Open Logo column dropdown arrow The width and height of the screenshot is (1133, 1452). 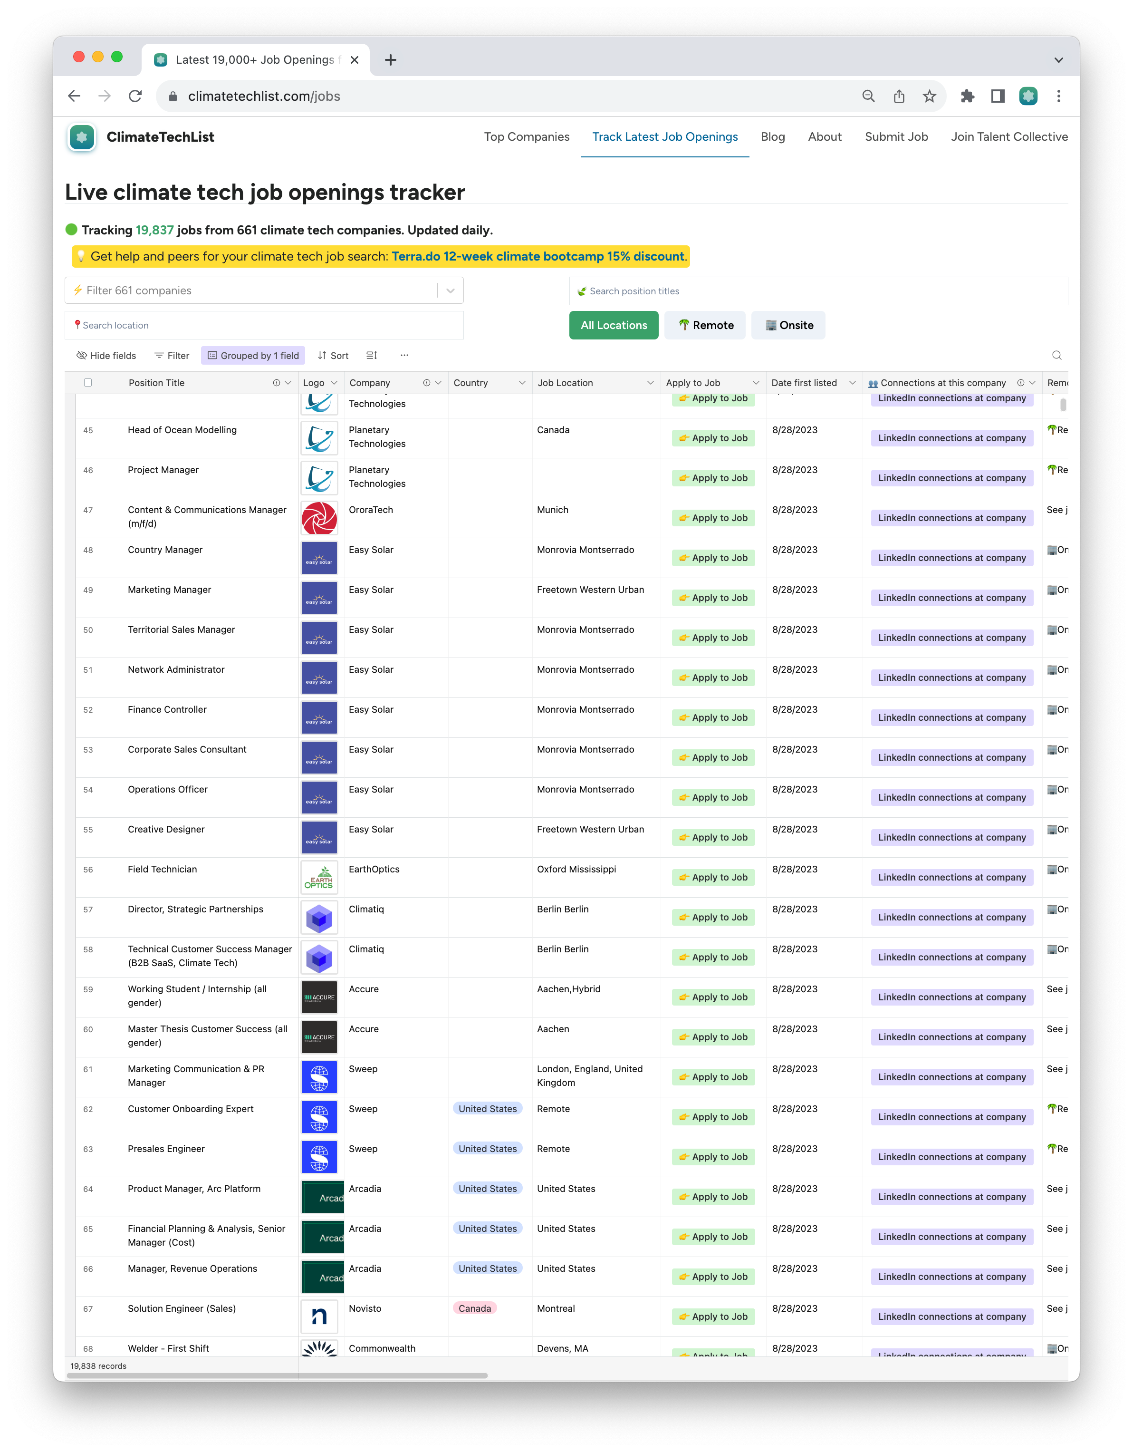click(334, 383)
